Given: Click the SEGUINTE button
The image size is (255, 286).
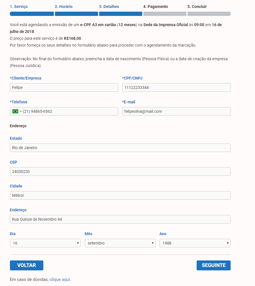Looking at the screenshot, I should click(x=214, y=265).
